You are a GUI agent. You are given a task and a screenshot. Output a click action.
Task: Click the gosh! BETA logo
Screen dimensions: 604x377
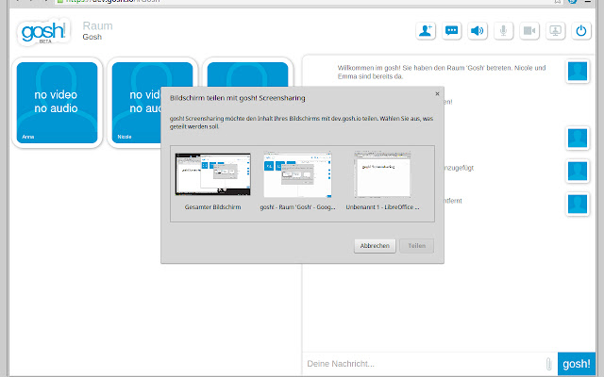tap(43, 32)
